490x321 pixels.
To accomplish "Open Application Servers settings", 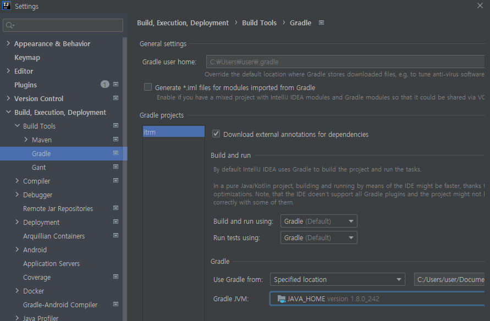I will [51, 263].
